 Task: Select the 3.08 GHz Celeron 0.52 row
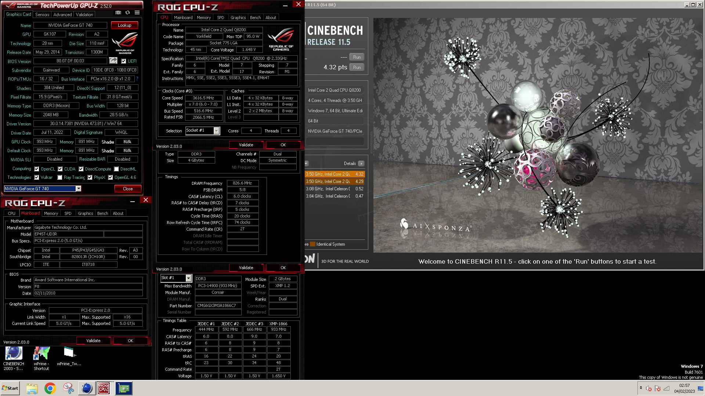coord(335,189)
